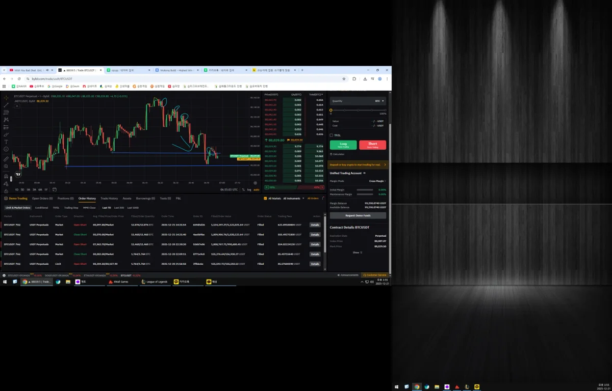View All Orders link
Image resolution: width=612 pixels, height=391 pixels.
[313, 198]
